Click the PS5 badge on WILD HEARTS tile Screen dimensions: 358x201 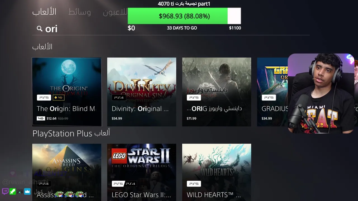tap(194, 184)
